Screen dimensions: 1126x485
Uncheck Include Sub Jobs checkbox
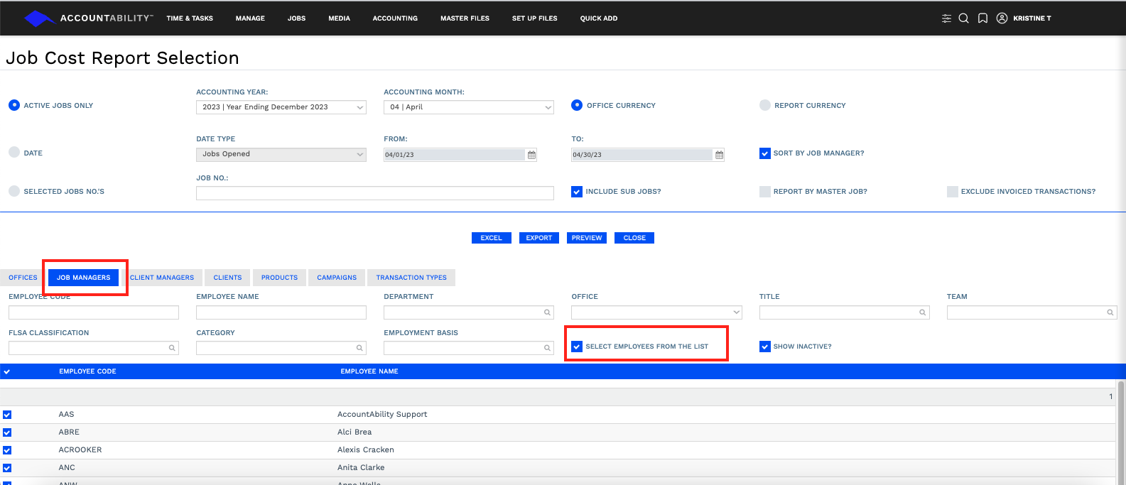coord(577,192)
